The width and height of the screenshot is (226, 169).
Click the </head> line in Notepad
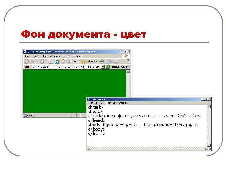[x=97, y=120]
